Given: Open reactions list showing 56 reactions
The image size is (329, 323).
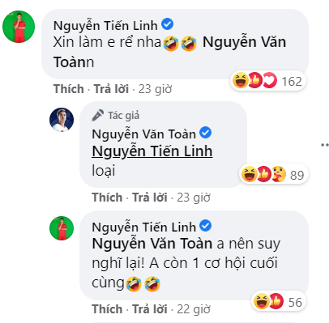Looking at the screenshot, I should [279, 302].
